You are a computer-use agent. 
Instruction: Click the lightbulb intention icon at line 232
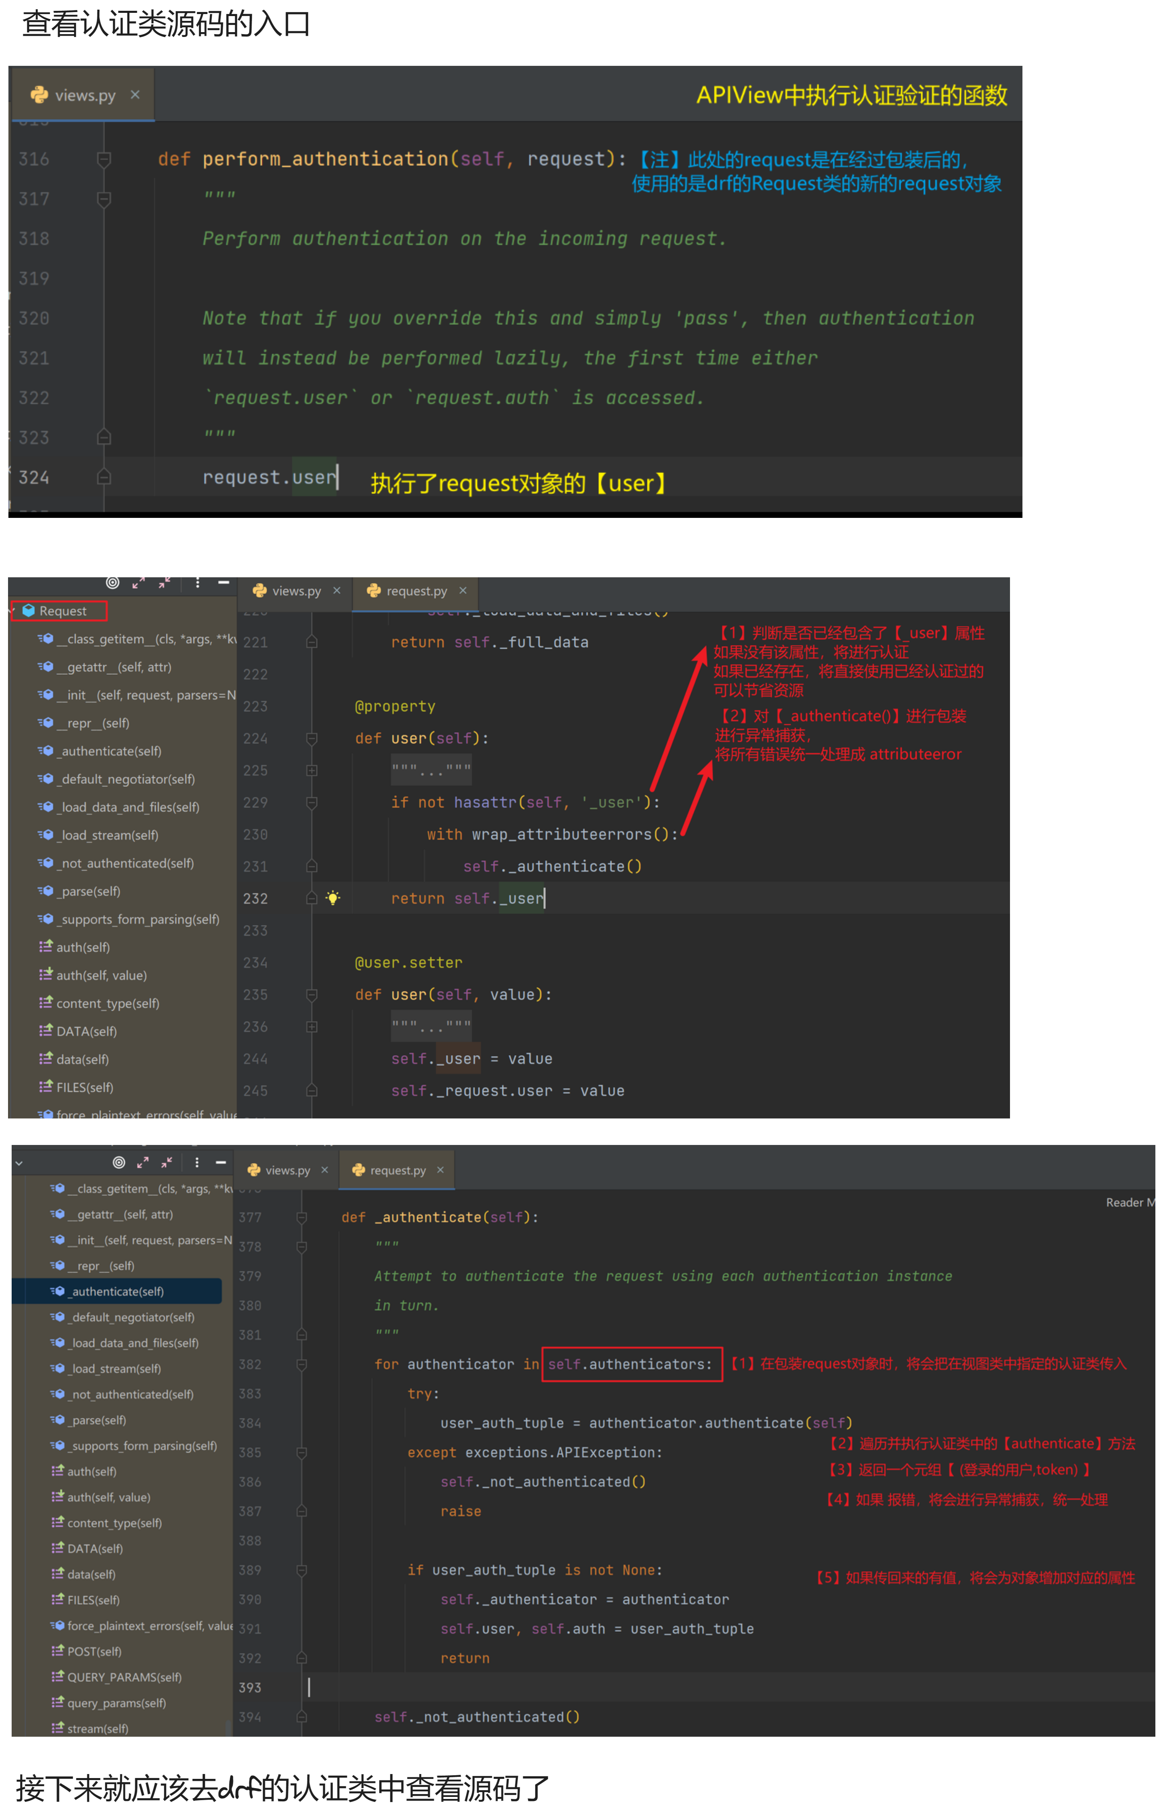333,898
